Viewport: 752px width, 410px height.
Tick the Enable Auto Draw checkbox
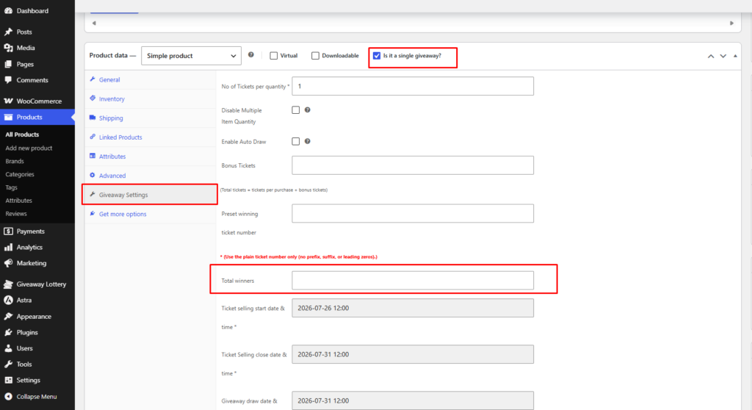coord(295,141)
